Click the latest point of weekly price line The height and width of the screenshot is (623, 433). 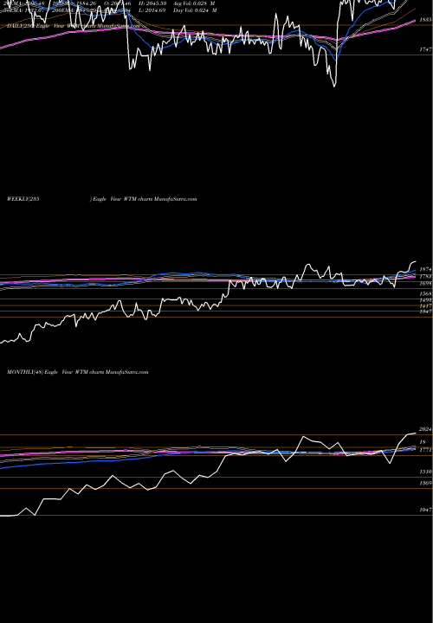tap(416, 261)
